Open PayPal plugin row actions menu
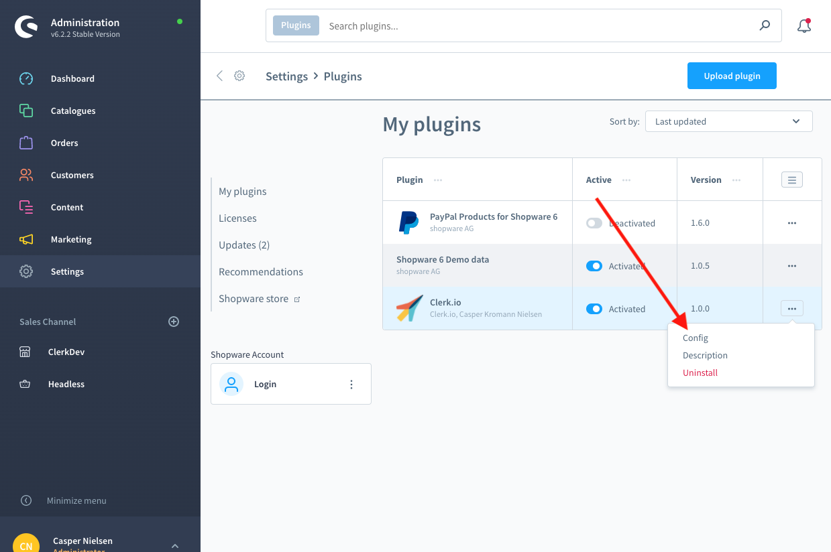 [x=791, y=223]
